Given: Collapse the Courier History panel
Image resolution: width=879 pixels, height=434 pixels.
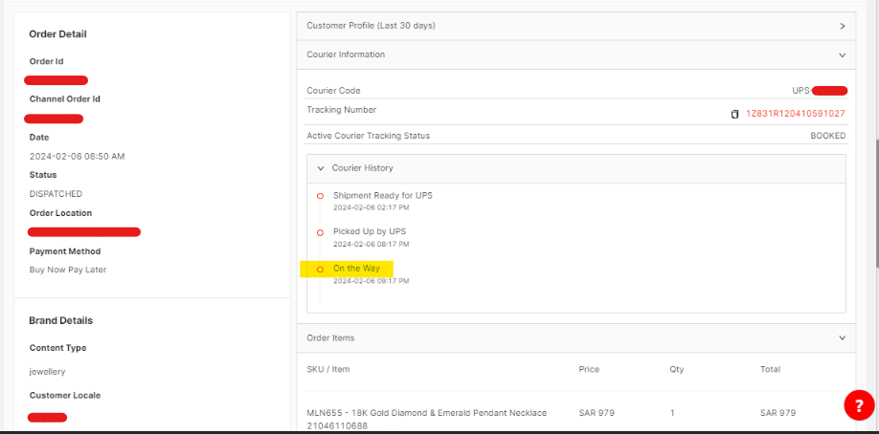Looking at the screenshot, I should 320,168.
